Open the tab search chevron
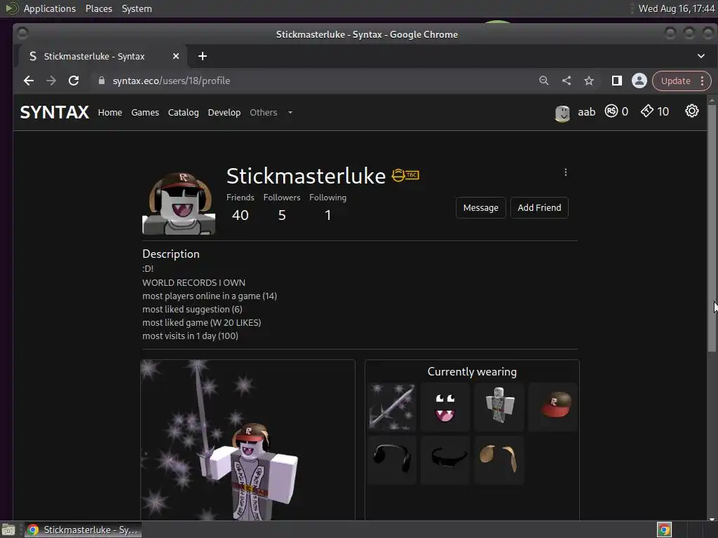Viewport: 718px width, 538px height. (x=700, y=56)
